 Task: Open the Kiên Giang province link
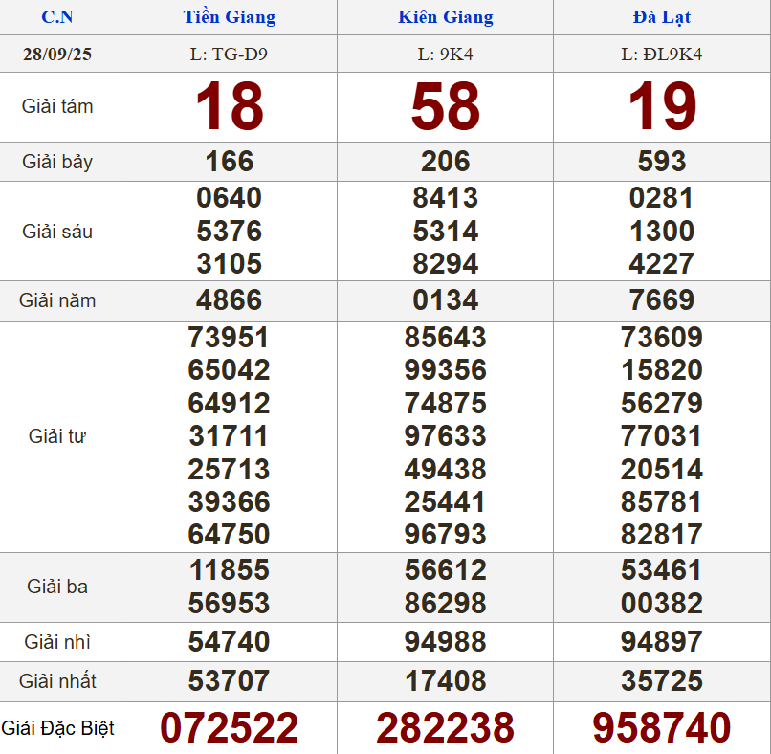click(445, 17)
